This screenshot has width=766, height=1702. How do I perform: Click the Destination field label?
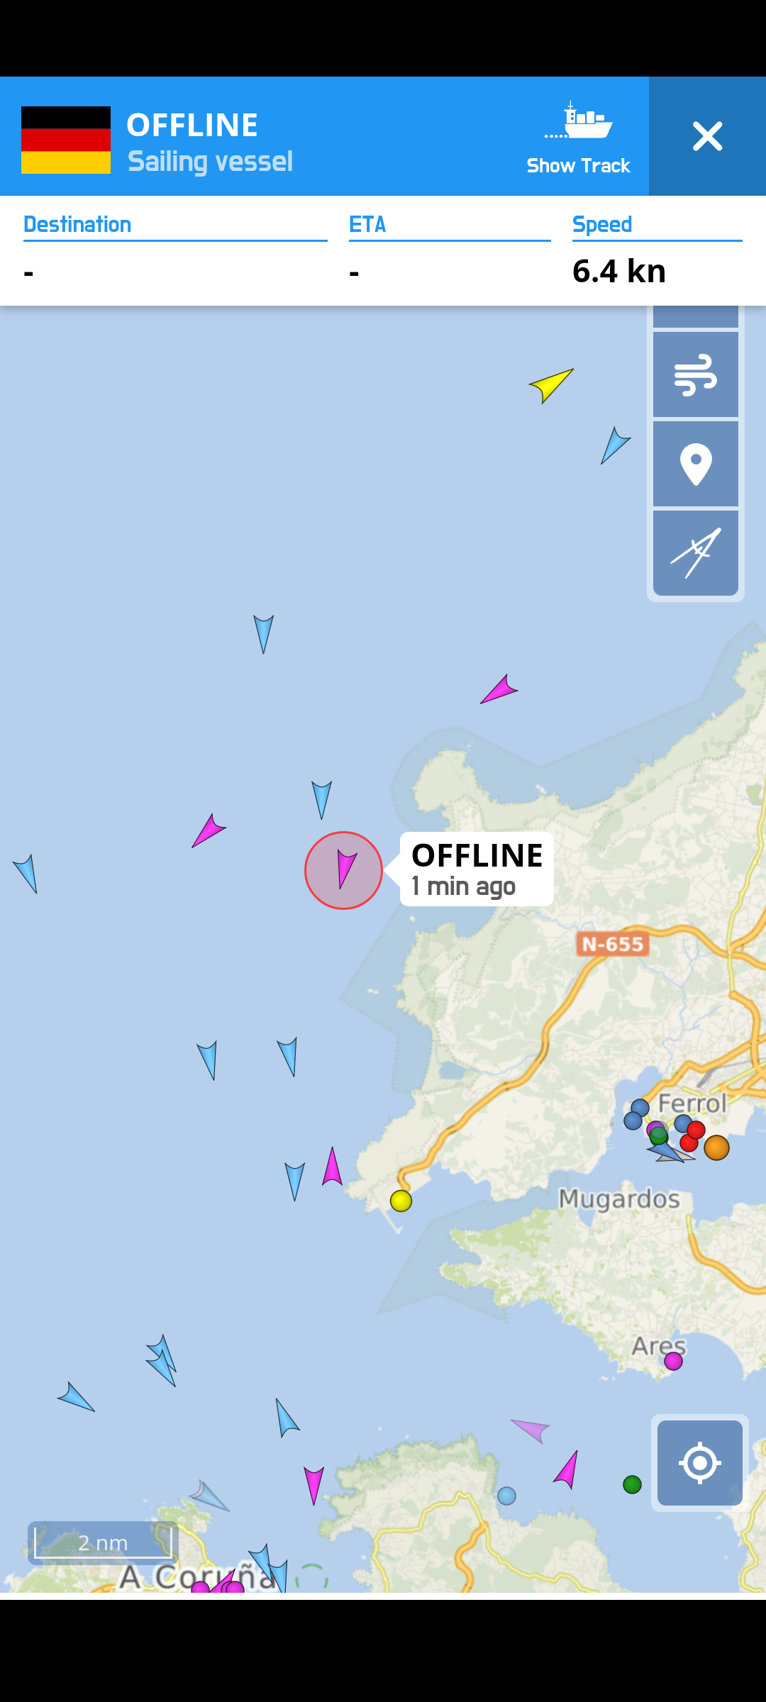click(x=77, y=224)
